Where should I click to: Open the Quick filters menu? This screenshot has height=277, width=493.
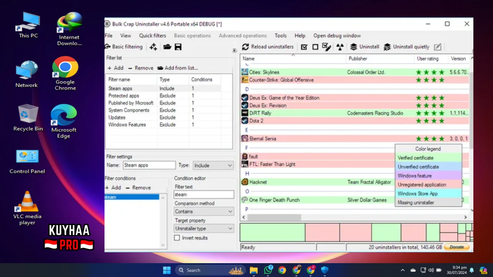[153, 35]
